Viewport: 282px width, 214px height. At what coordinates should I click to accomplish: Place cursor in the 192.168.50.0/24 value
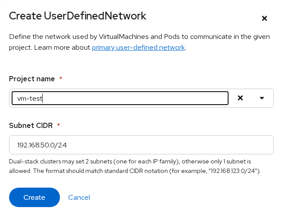click(x=42, y=145)
